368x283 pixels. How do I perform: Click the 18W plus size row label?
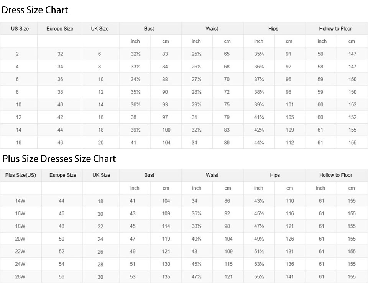click(x=20, y=226)
